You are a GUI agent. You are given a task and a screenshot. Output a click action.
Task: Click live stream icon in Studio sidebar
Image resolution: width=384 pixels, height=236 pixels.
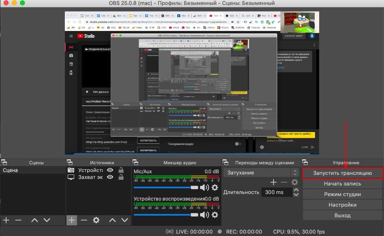(x=71, y=47)
